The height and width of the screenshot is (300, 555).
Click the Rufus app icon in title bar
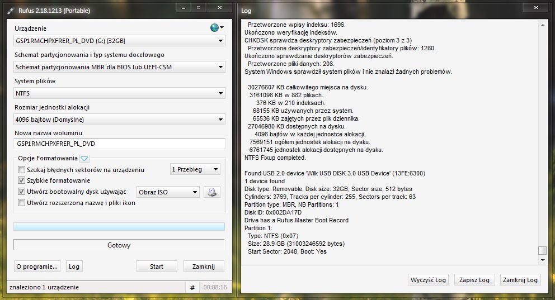[x=11, y=11]
